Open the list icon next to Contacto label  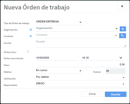[x=31, y=36]
